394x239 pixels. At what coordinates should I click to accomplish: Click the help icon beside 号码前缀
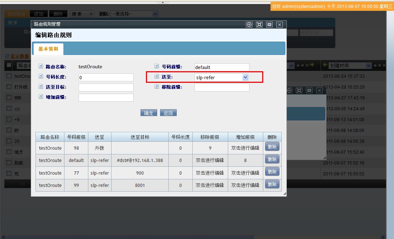pyautogui.click(x=157, y=67)
